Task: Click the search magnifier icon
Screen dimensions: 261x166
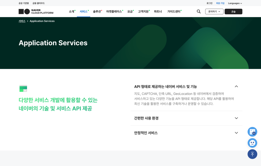Action: pyautogui.click(x=199, y=11)
